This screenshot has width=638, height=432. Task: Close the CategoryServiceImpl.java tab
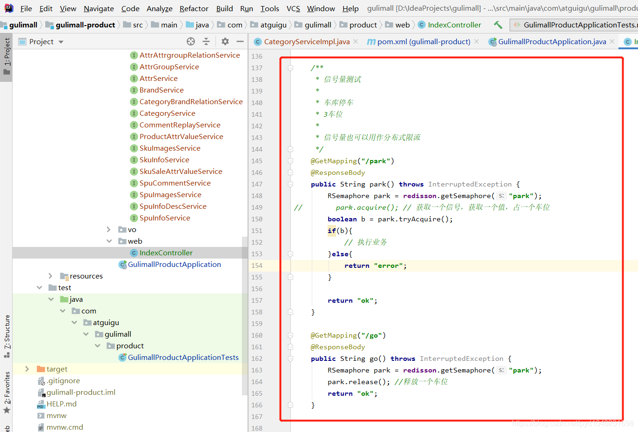tap(356, 41)
